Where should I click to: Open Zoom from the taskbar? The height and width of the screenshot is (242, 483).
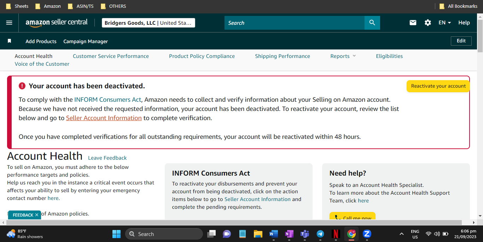pyautogui.click(x=367, y=234)
